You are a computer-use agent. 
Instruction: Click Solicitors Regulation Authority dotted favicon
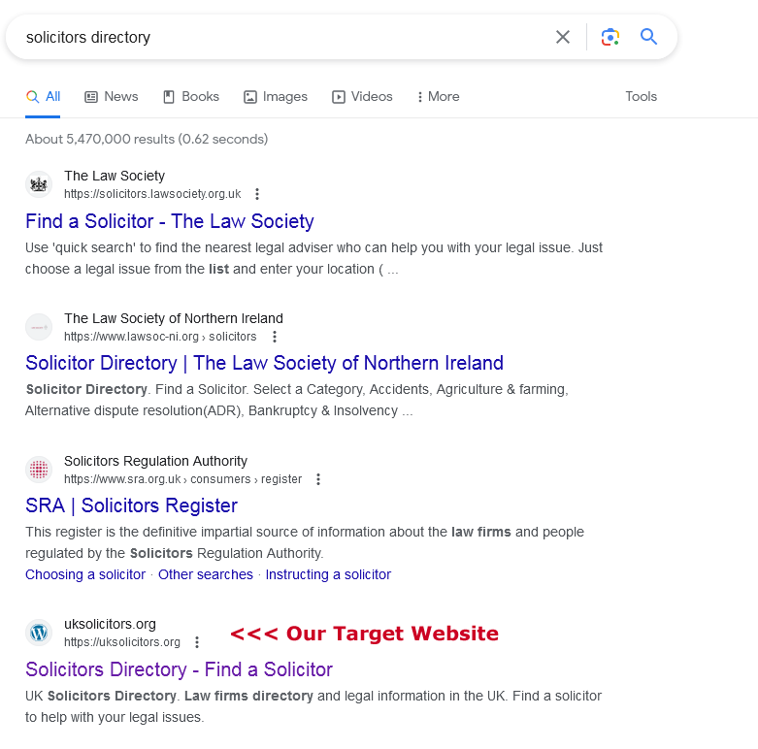(39, 470)
